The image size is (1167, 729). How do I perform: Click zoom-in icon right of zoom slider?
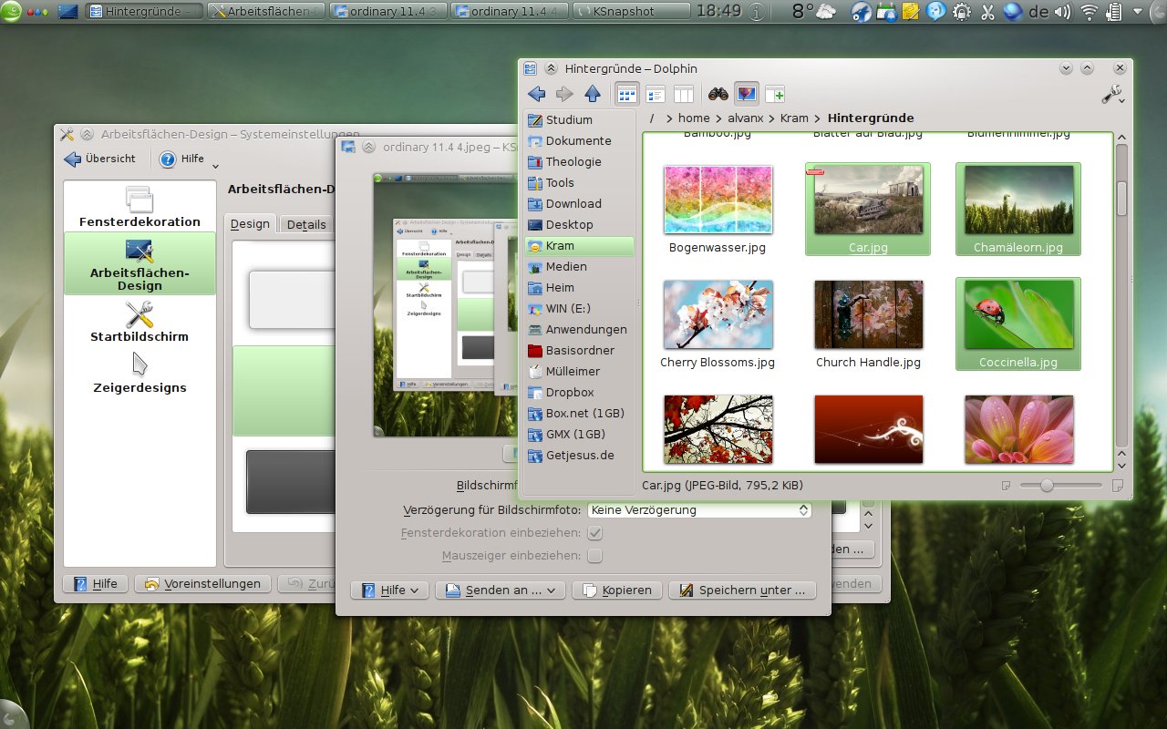tap(1118, 486)
